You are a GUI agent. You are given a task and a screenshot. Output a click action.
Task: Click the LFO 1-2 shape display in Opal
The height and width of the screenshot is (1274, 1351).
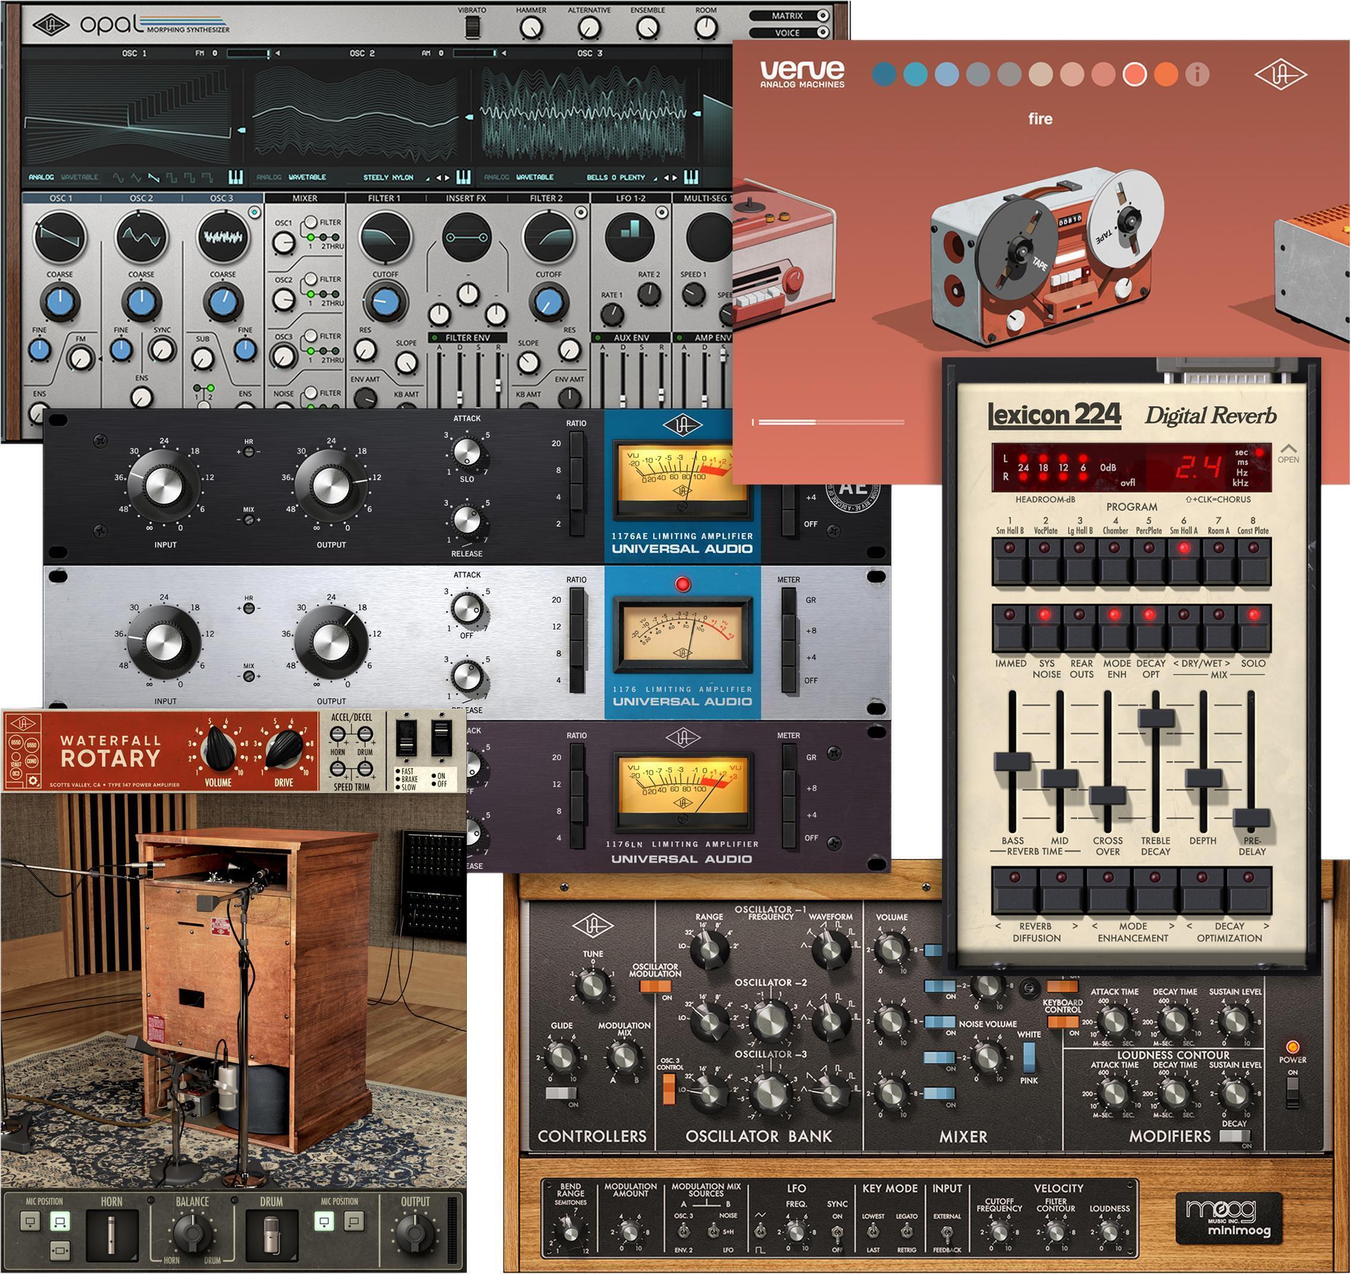point(631,237)
